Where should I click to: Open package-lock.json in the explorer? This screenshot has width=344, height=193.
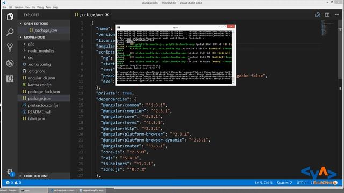(44, 92)
